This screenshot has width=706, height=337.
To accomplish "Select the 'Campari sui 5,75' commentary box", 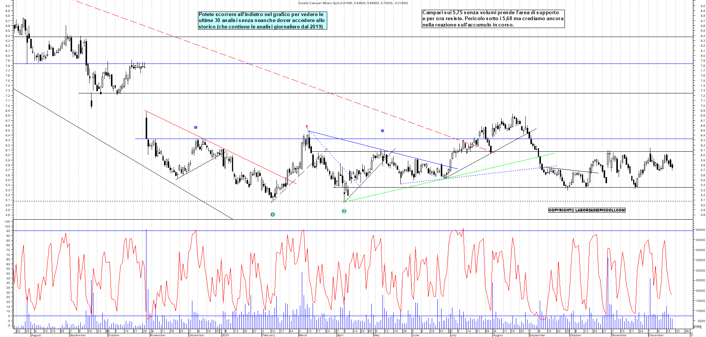I will 493,19.
